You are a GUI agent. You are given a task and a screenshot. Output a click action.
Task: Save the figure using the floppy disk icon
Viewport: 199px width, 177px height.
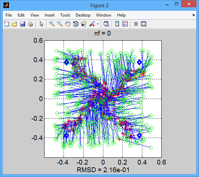coord(22,24)
